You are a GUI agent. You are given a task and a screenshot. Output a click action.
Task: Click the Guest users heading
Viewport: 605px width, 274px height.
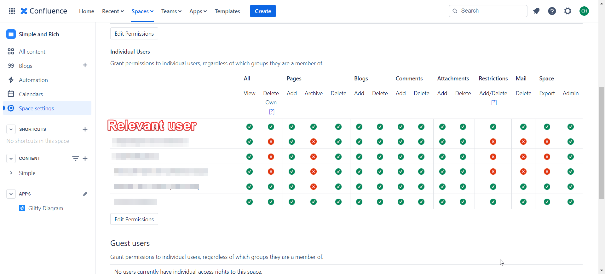click(x=130, y=243)
